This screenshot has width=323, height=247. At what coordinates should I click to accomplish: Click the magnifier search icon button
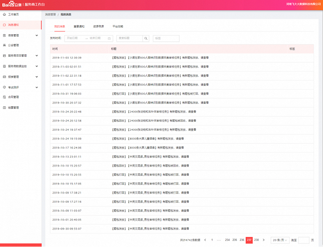tap(146, 39)
